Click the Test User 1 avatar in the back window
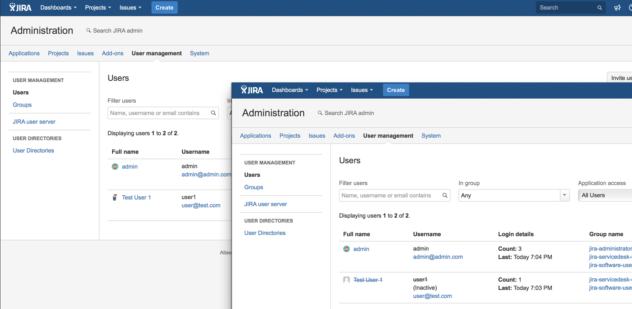 (115, 197)
